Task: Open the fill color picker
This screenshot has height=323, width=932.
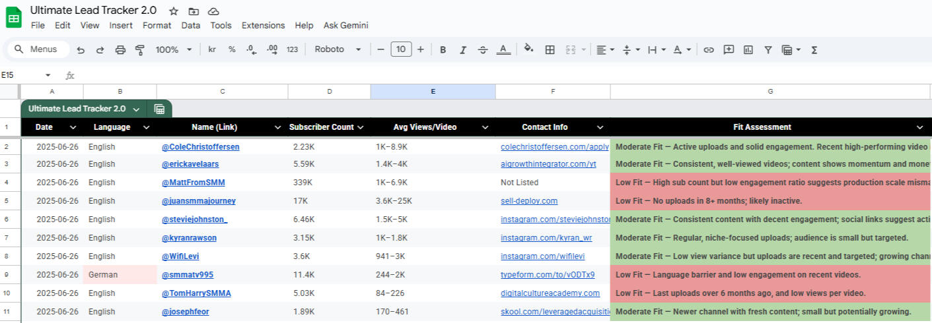Action: pyautogui.click(x=528, y=49)
